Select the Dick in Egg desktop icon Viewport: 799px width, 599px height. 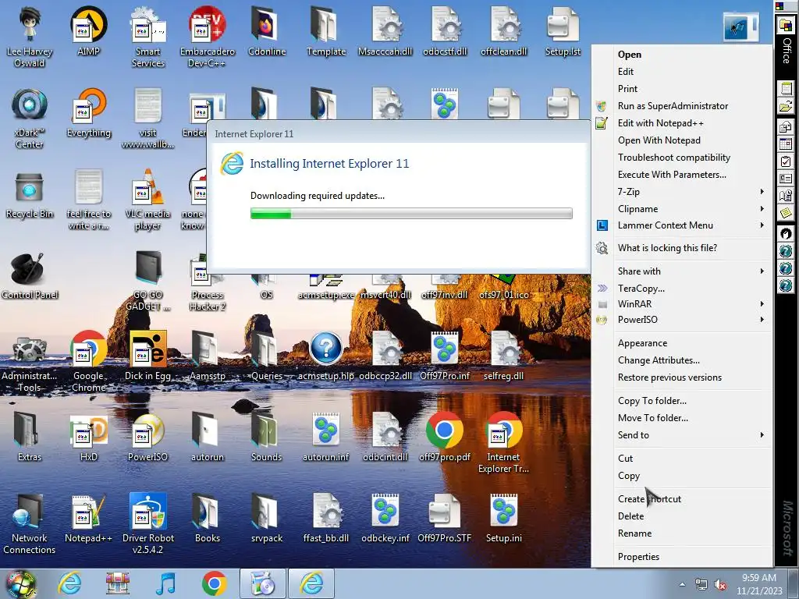click(x=147, y=356)
